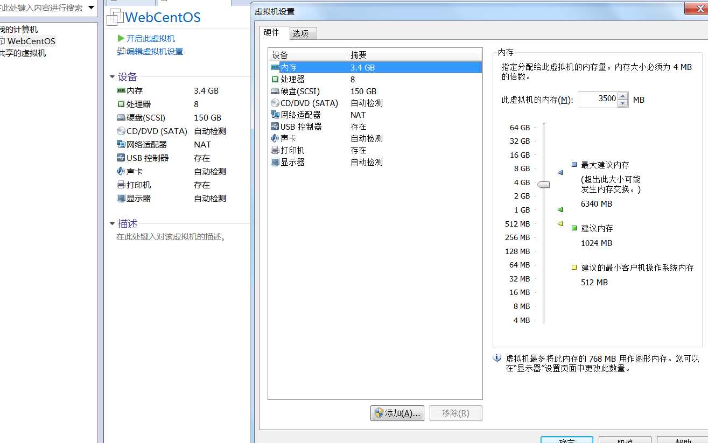Click the network adapter icon in settings list
Viewport: 708px width, 443px height.
pos(275,115)
